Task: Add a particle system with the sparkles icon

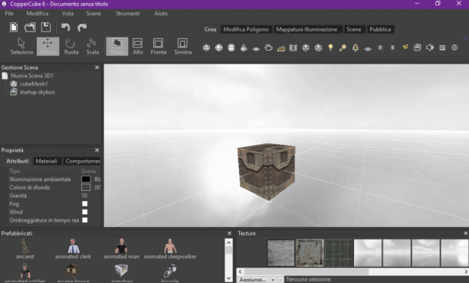Action: [405, 47]
